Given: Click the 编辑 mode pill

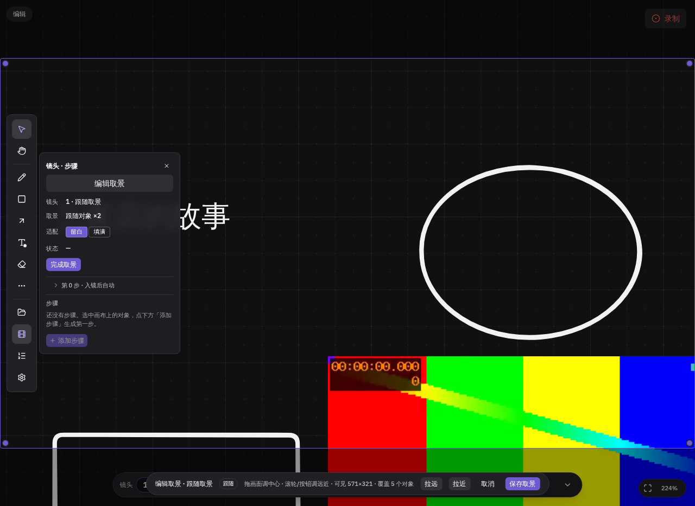Looking at the screenshot, I should 20,14.
